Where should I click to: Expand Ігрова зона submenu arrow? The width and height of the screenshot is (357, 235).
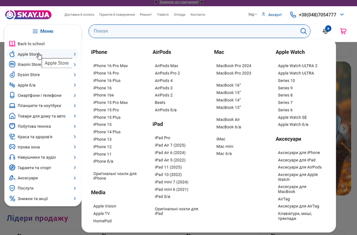pos(75,147)
